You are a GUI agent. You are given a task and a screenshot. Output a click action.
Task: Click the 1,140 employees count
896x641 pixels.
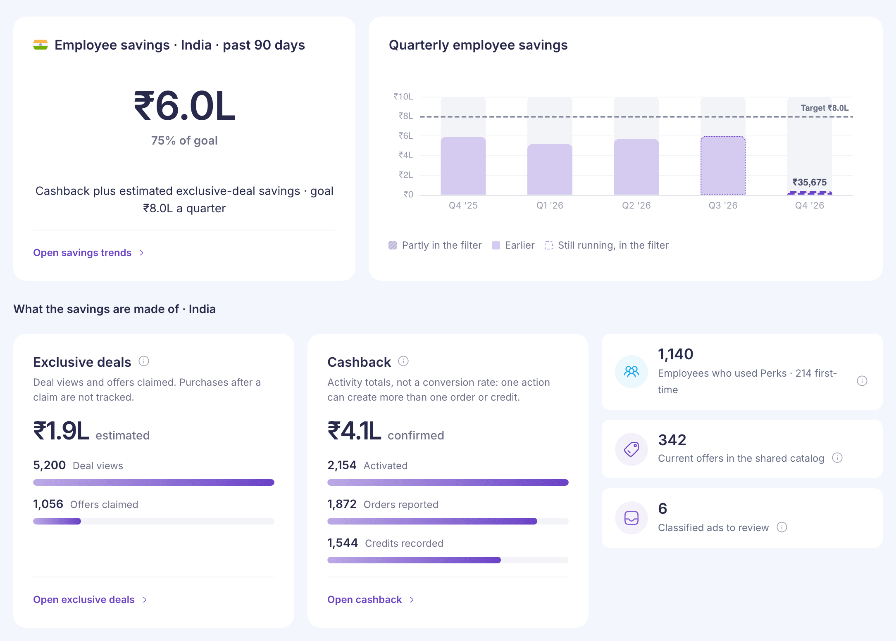676,354
